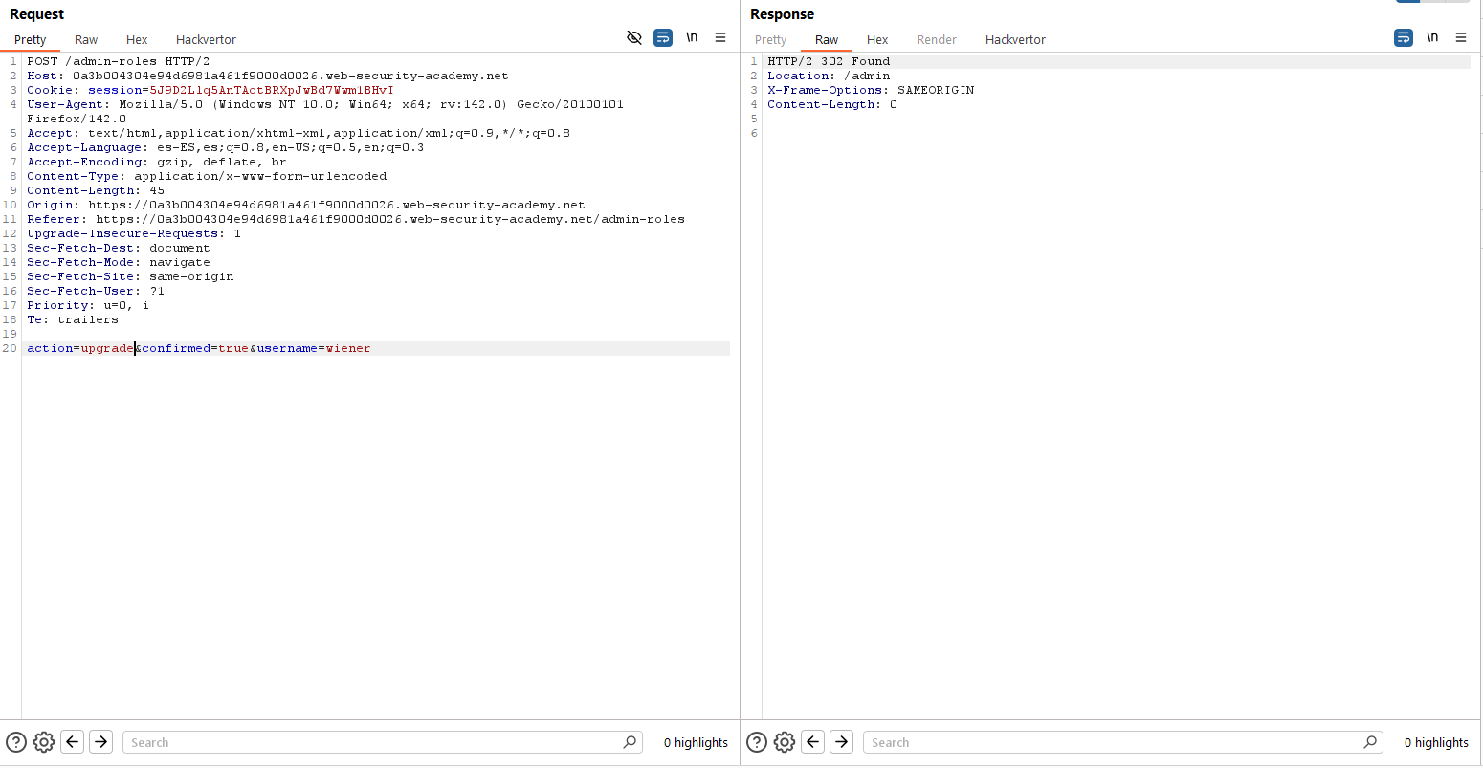Click the Request search input field
Image resolution: width=1483 pixels, height=768 pixels.
[373, 742]
